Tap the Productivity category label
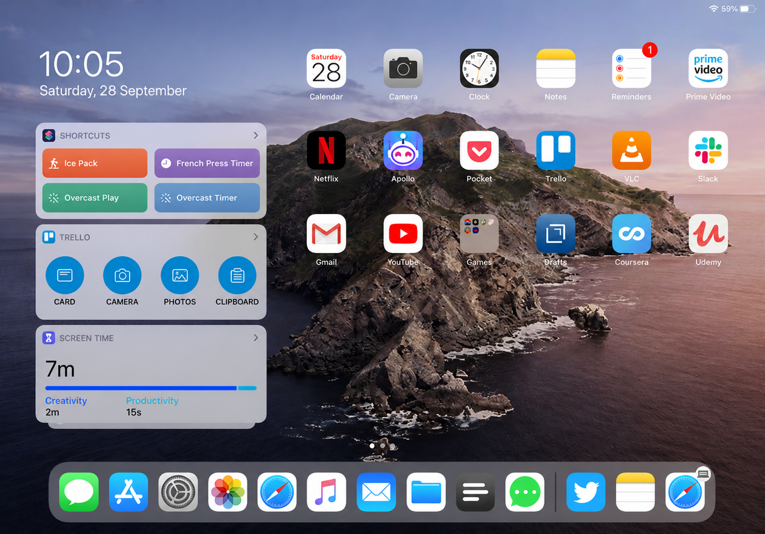The image size is (765, 534). [x=152, y=400]
